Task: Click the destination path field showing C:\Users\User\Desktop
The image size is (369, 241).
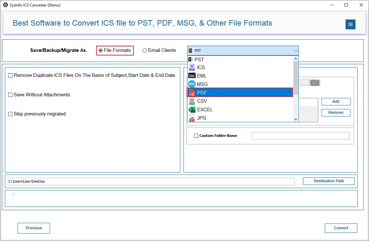Action: [151, 181]
